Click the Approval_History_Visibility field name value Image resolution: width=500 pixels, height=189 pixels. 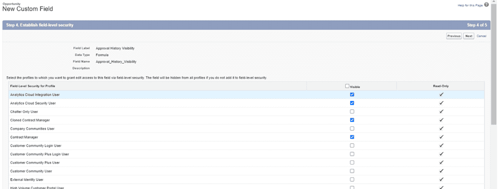click(x=116, y=62)
